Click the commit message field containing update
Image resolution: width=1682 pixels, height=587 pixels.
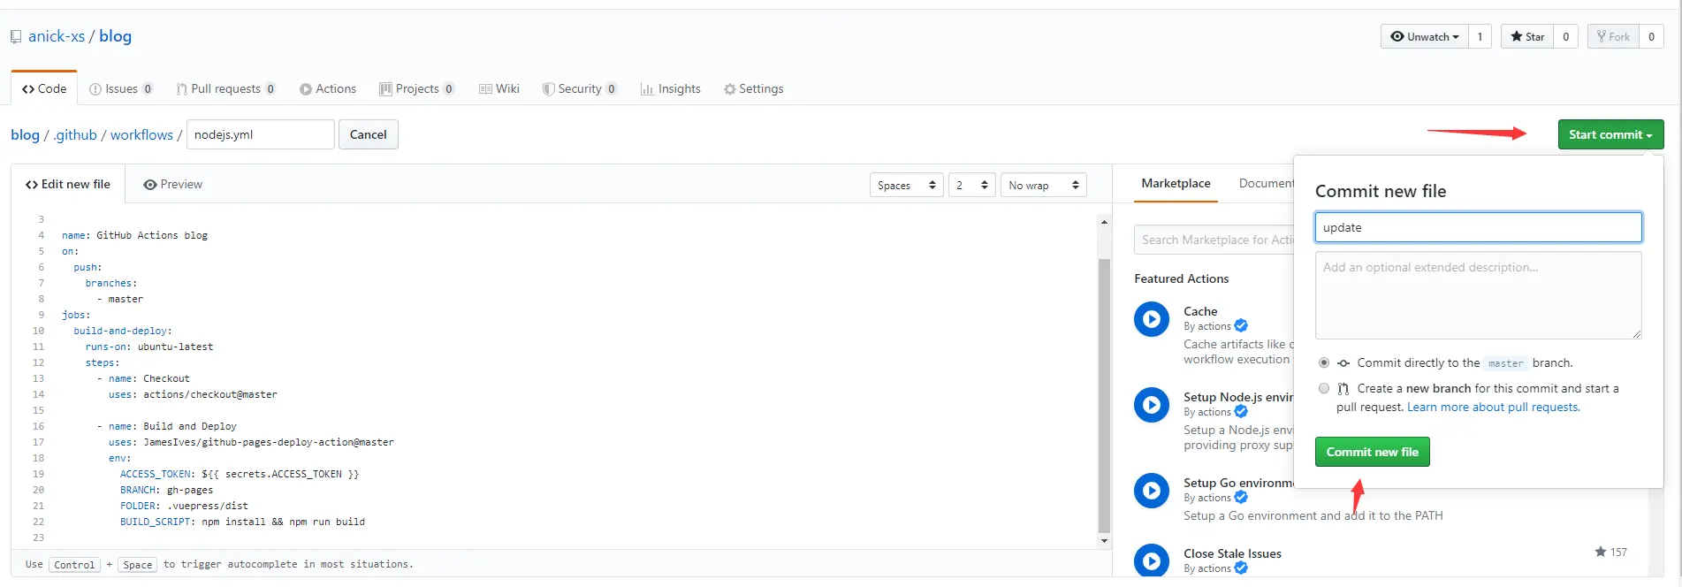[1478, 227]
